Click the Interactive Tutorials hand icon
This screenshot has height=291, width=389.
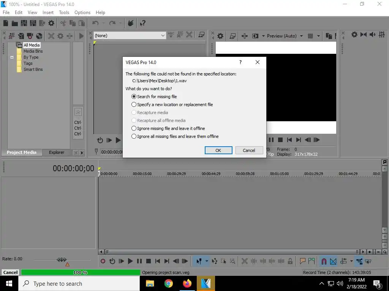click(131, 23)
